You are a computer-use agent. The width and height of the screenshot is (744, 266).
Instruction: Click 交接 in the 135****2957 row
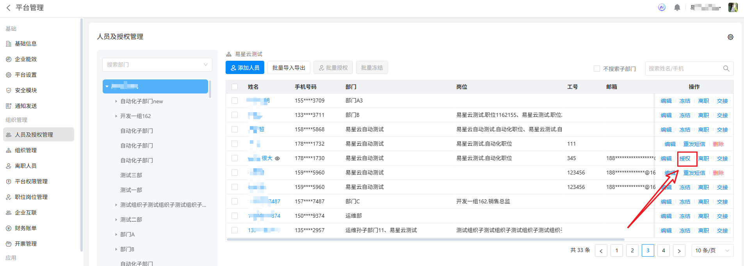(722, 231)
